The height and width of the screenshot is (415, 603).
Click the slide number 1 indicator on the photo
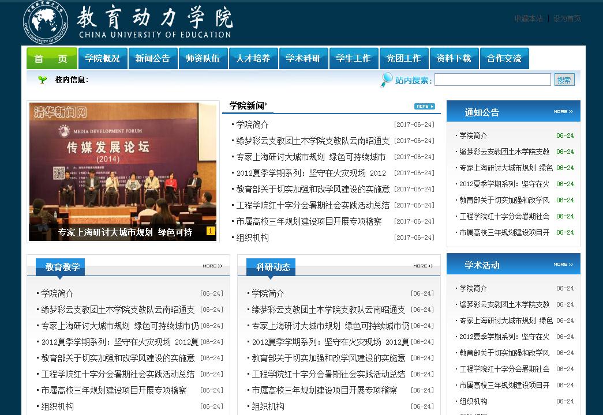pyautogui.click(x=211, y=231)
